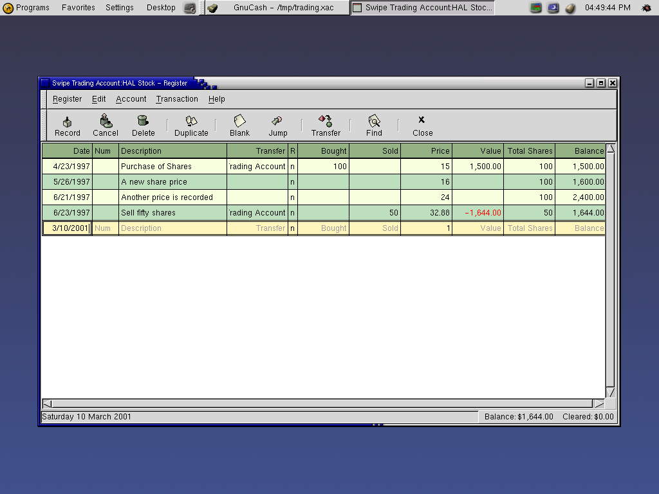Select Swipe Trading Account:HAL Stock taskbar button
The image size is (659, 494).
(x=422, y=8)
